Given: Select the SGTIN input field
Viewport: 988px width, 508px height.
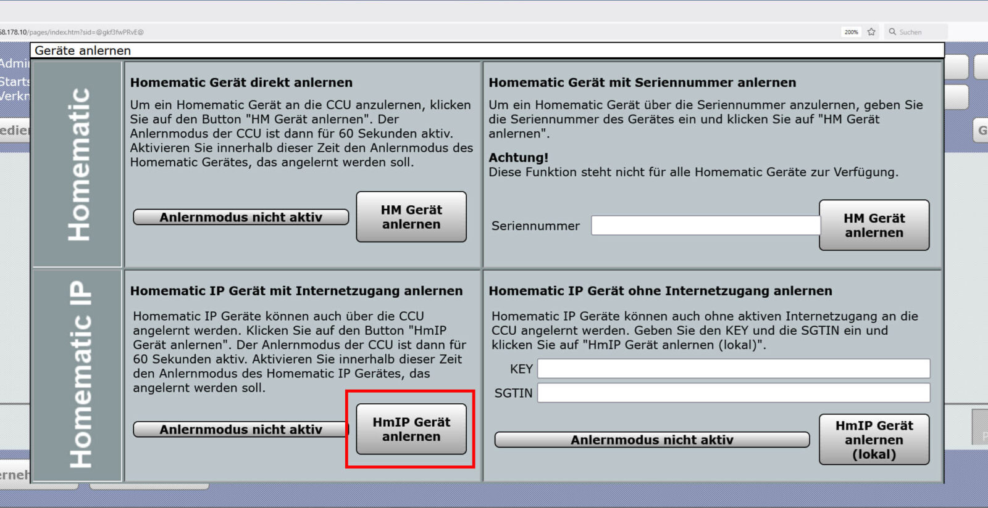Looking at the screenshot, I should (x=733, y=393).
